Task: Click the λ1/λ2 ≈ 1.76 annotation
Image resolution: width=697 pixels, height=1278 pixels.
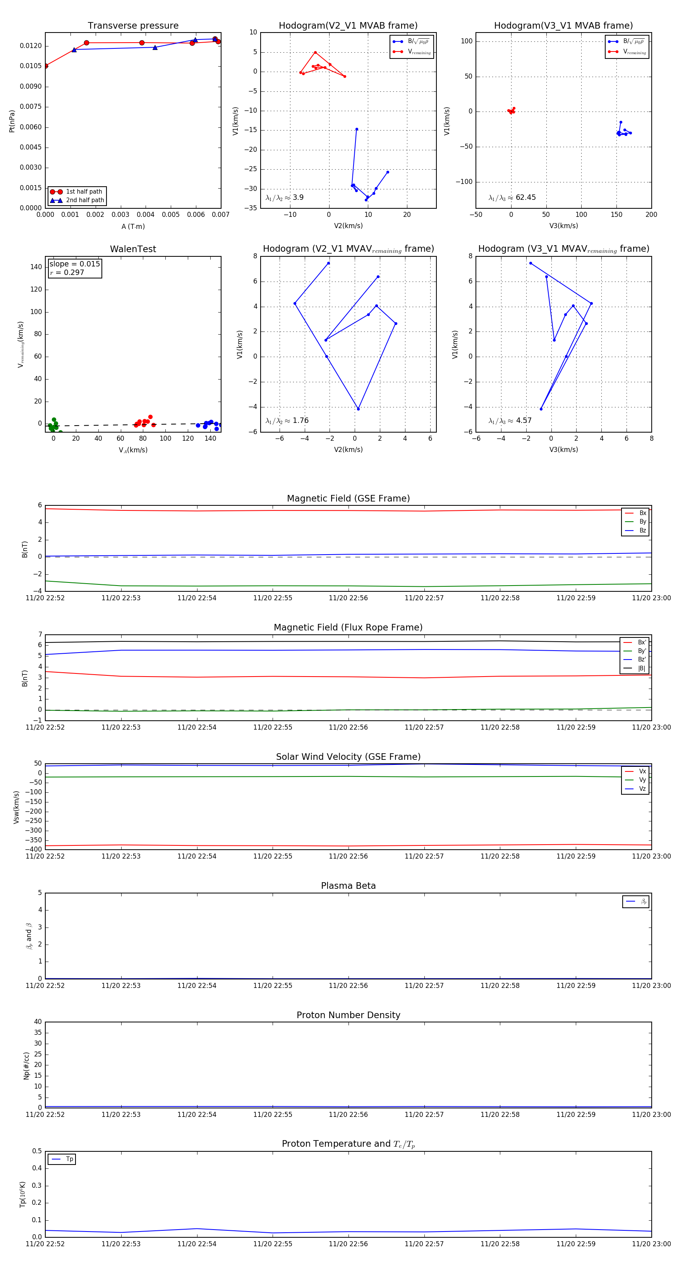Action: tap(287, 421)
